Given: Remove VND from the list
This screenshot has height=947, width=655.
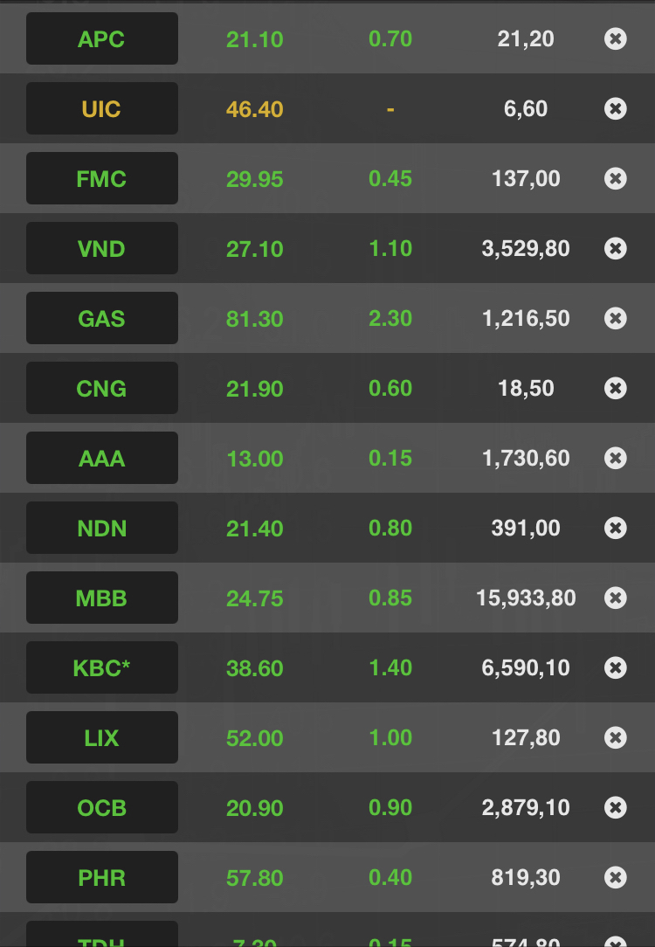Looking at the screenshot, I should pyautogui.click(x=615, y=248).
